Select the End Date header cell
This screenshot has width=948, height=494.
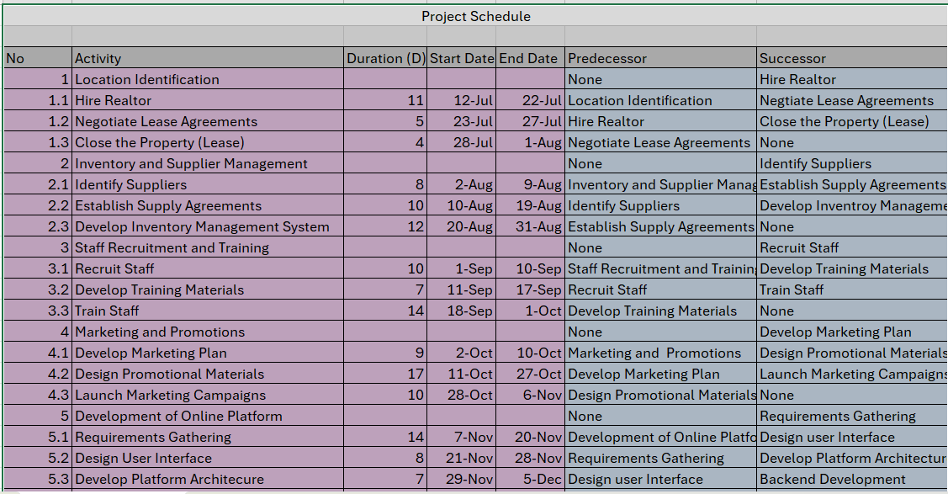pyautogui.click(x=528, y=58)
